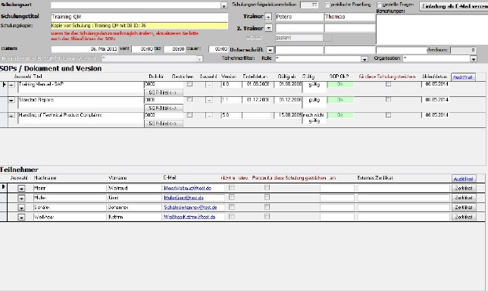Screen dimensions: 488x291
Task: Click the dauer time field
Action: click(218, 48)
